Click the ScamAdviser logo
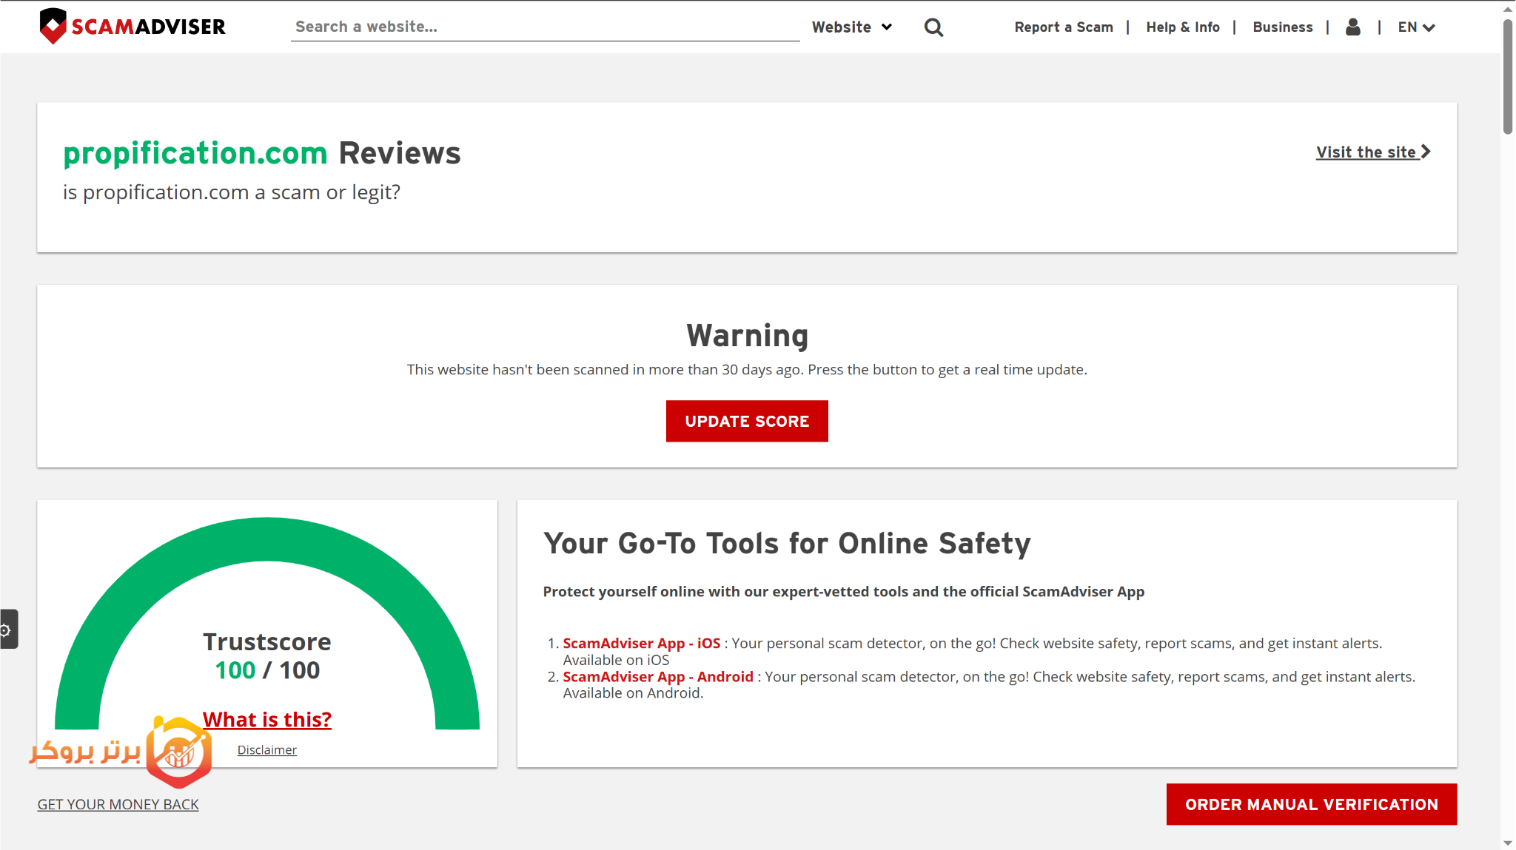Screen dimensions: 1516x850 [x=133, y=27]
